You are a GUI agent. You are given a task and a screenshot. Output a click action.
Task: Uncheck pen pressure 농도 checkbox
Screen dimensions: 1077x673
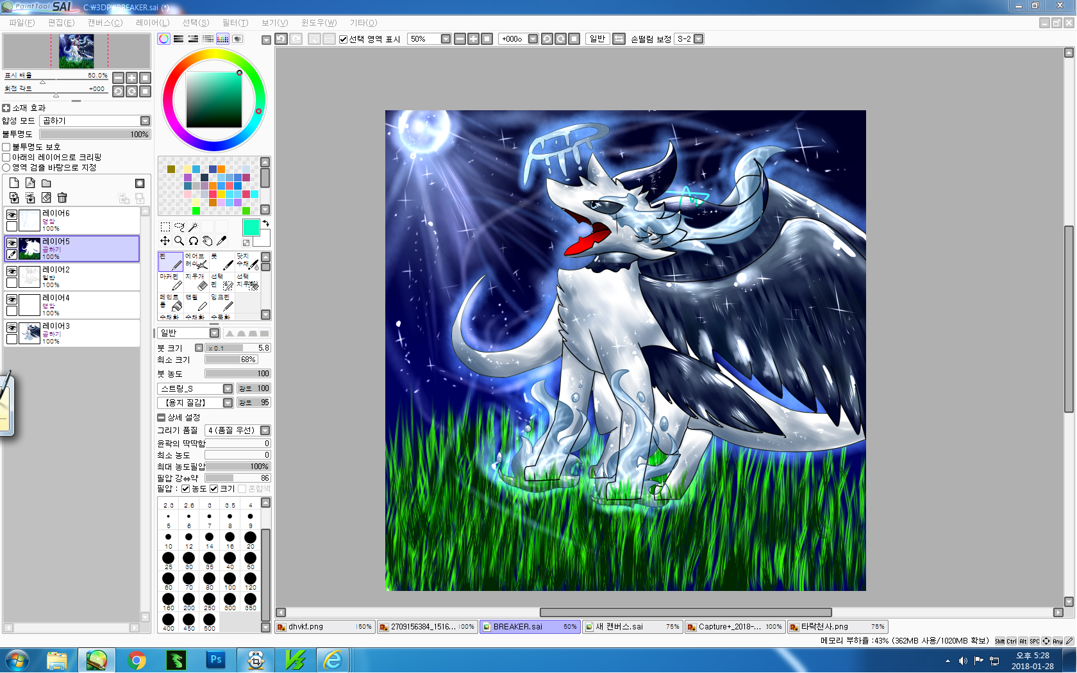pos(186,489)
